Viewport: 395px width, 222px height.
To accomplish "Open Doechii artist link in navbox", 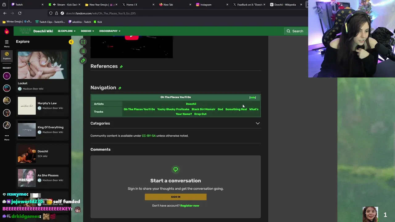I will tap(191, 104).
